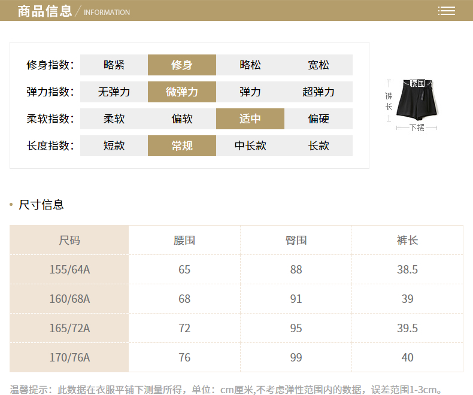The height and width of the screenshot is (395, 473).
Task: Select 无弹力 elasticity option
Action: coord(114,92)
